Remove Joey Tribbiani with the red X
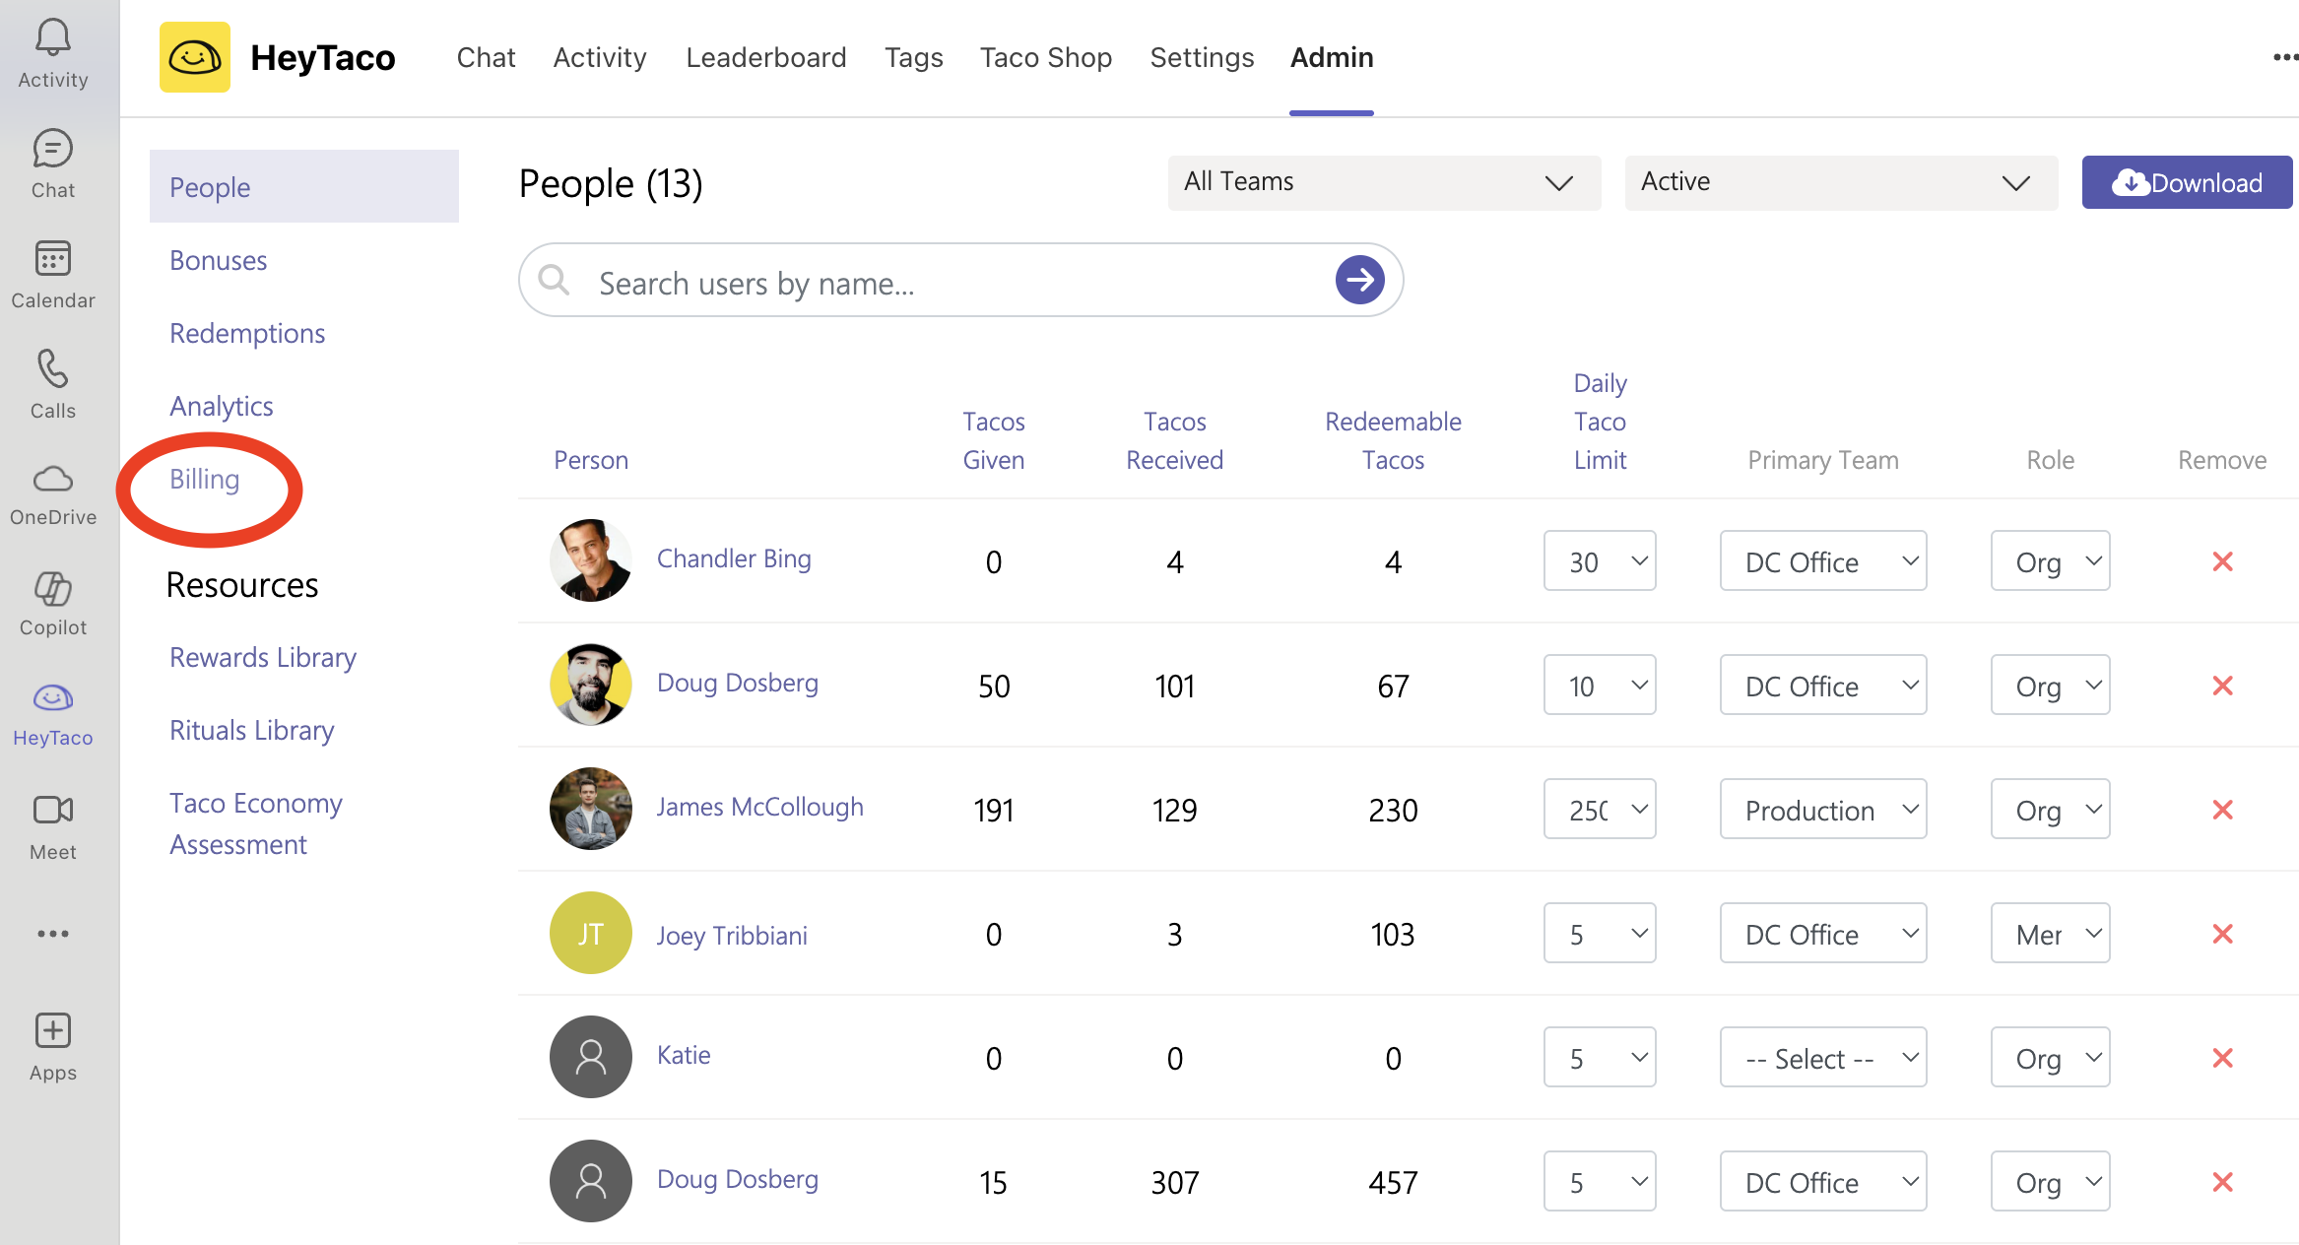Screen dimensions: 2299x1245 [x=2222, y=934]
